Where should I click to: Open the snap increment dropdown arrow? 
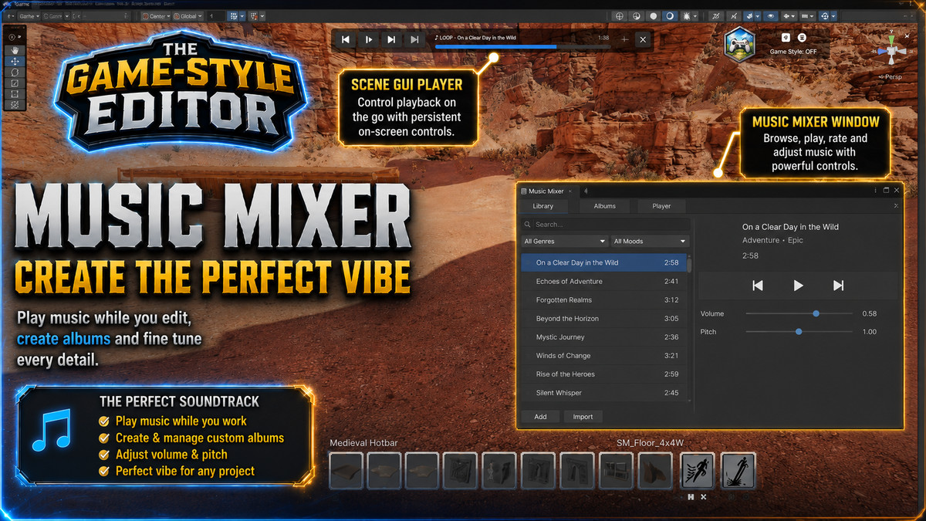click(262, 15)
